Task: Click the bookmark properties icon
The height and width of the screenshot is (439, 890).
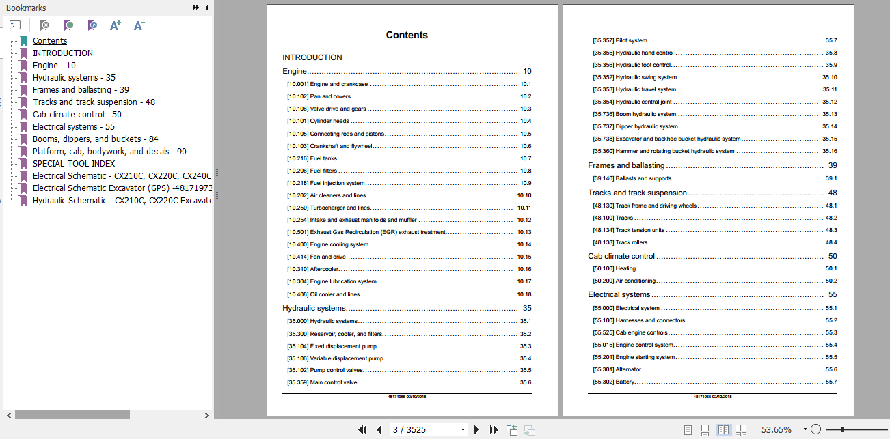Action: 92,25
